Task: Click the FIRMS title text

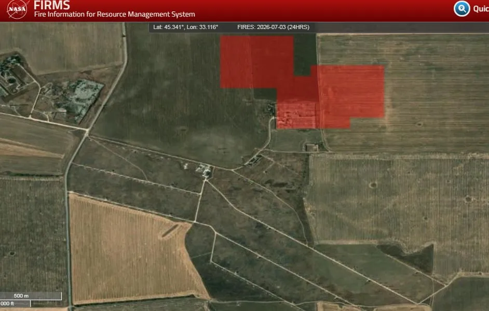Action: [x=52, y=5]
